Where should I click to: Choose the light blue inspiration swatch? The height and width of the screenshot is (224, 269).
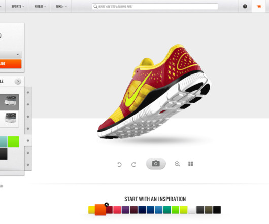(x=159, y=210)
